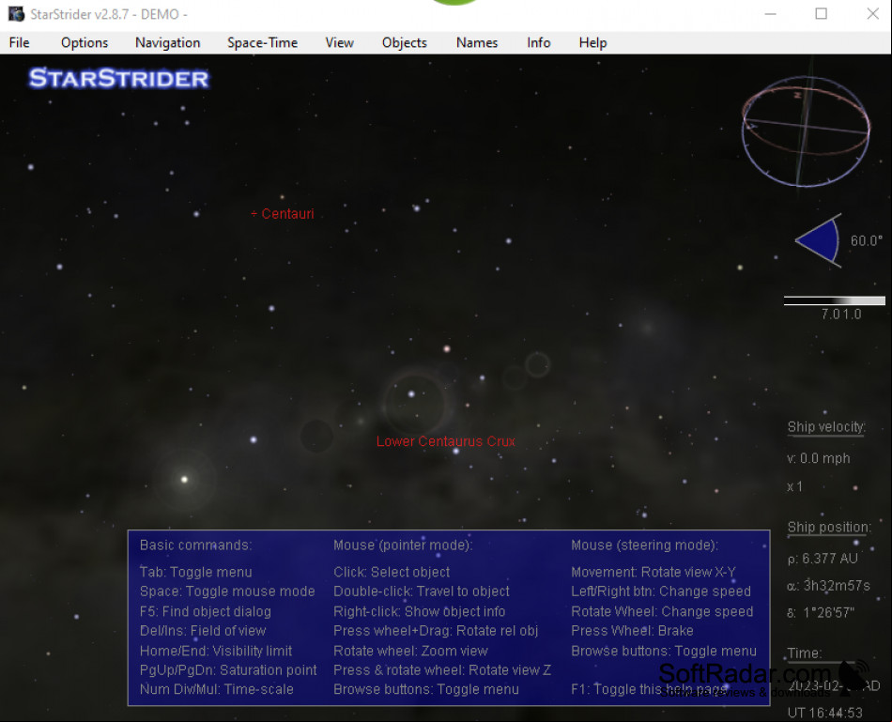Click the bright star with glare at lower left
This screenshot has height=722, width=892.
184,480
